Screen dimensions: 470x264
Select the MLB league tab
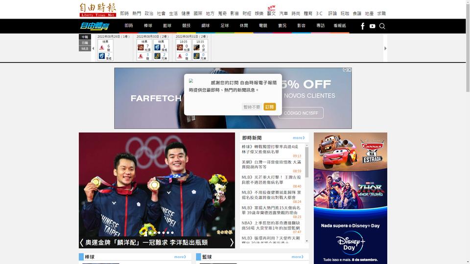tap(85, 48)
